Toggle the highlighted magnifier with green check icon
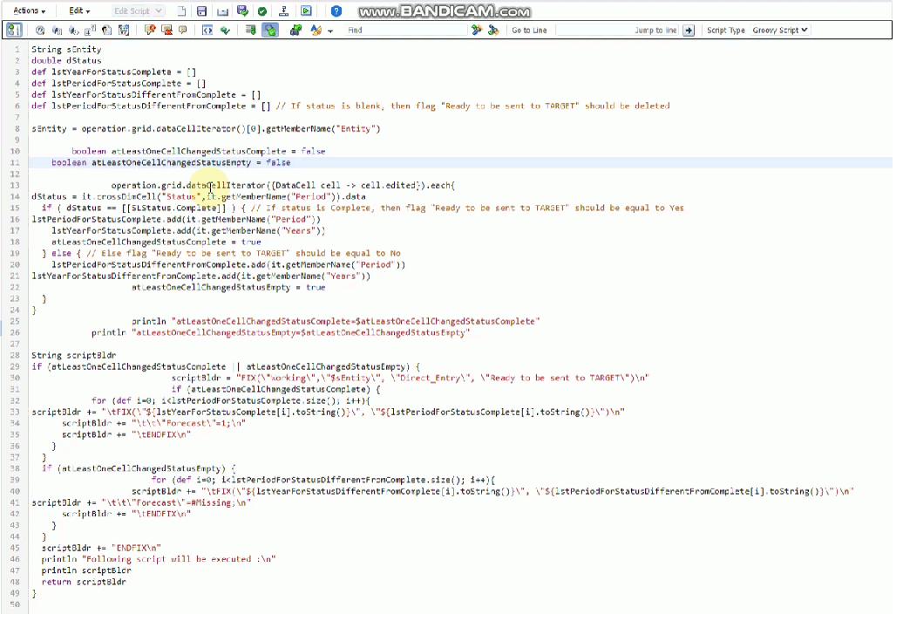 (270, 30)
